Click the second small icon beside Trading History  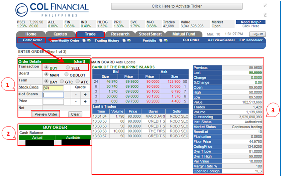pos(129,40)
